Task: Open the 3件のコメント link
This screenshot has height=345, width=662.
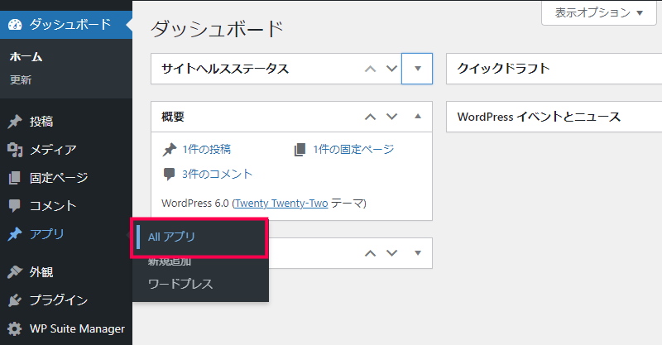Action: pos(217,174)
